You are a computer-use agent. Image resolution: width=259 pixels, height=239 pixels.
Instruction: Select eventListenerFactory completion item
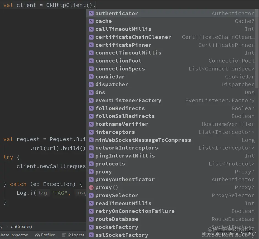coord(171,100)
